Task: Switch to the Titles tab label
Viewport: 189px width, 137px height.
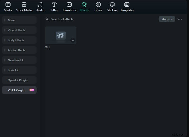Action: coord(54,10)
